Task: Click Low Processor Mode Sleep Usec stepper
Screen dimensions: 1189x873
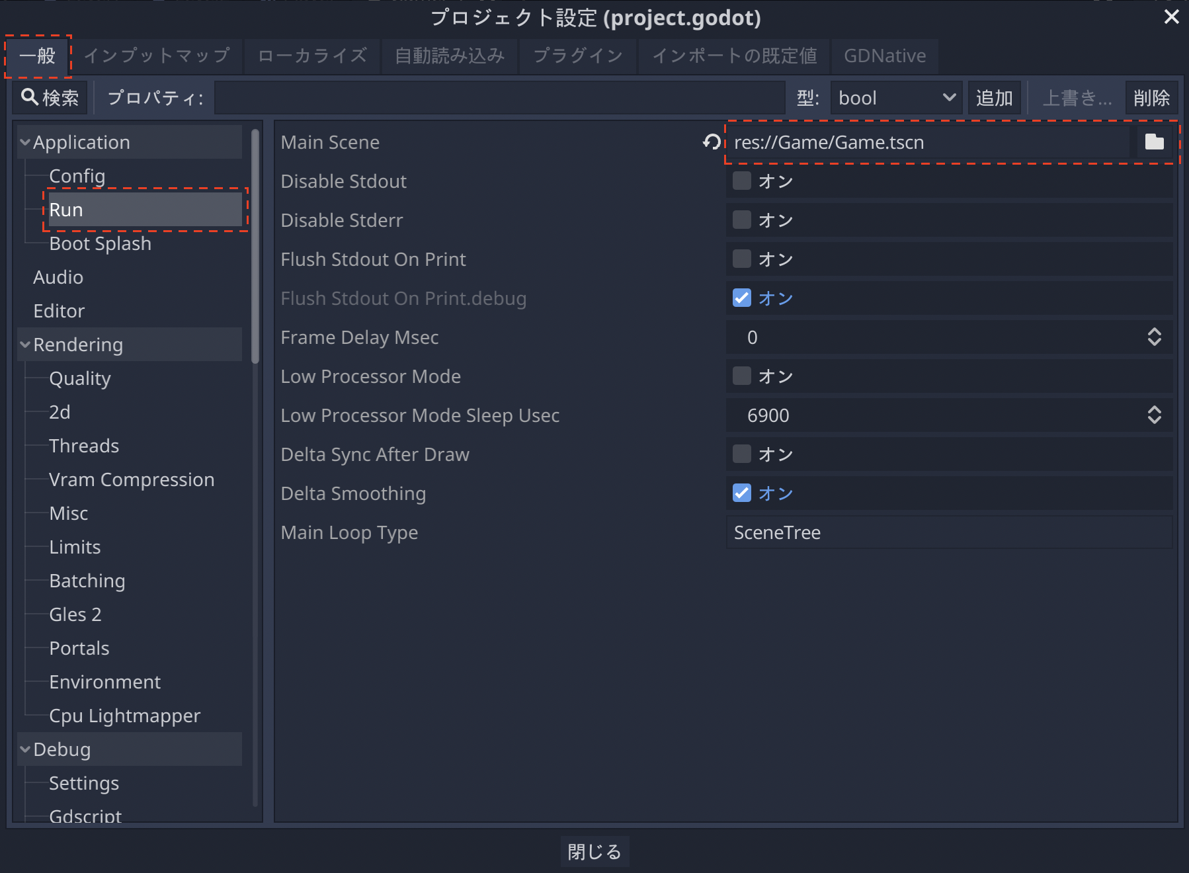Action: (x=1154, y=415)
